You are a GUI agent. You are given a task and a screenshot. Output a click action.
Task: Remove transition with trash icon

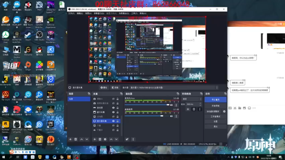[194, 109]
